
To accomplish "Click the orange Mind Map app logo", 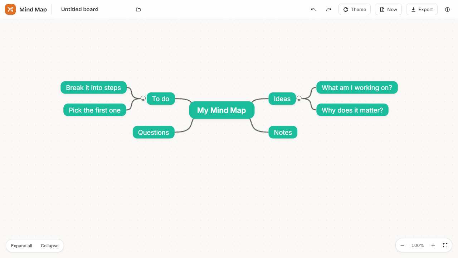I will click(x=10, y=9).
